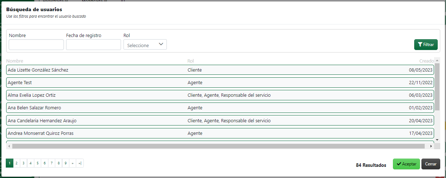This screenshot has height=178, width=446.
Task: Click the horizontal scrollbar right arrow
Action: (431, 146)
